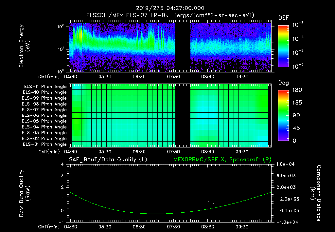Click the 4 tick on data quality axis
The height and width of the screenshot is (232, 335).
tap(62, 164)
